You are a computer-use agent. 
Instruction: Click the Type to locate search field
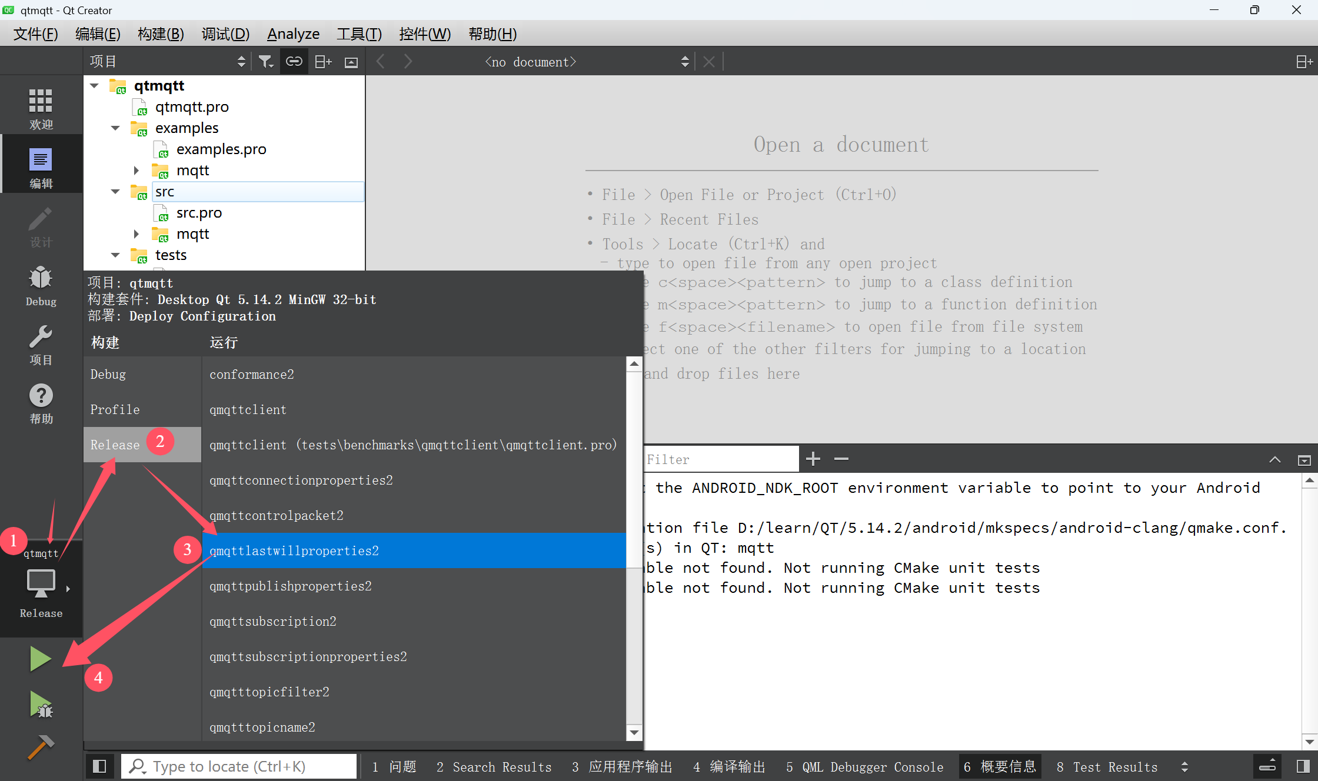[x=239, y=766]
